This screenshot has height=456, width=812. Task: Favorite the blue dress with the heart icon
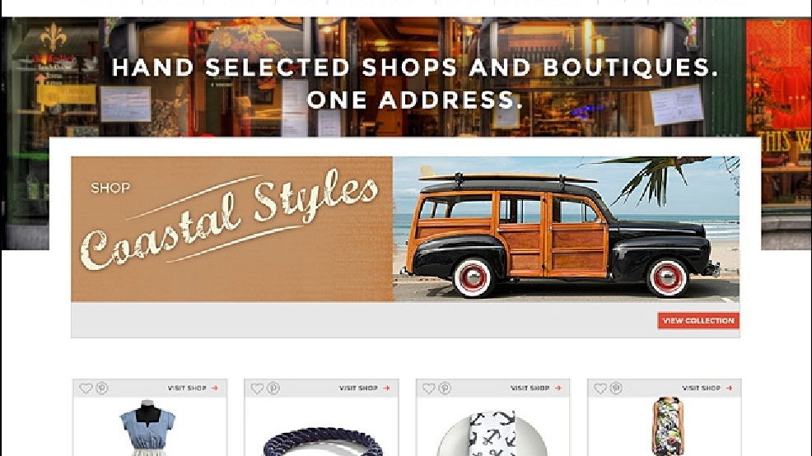tap(86, 388)
